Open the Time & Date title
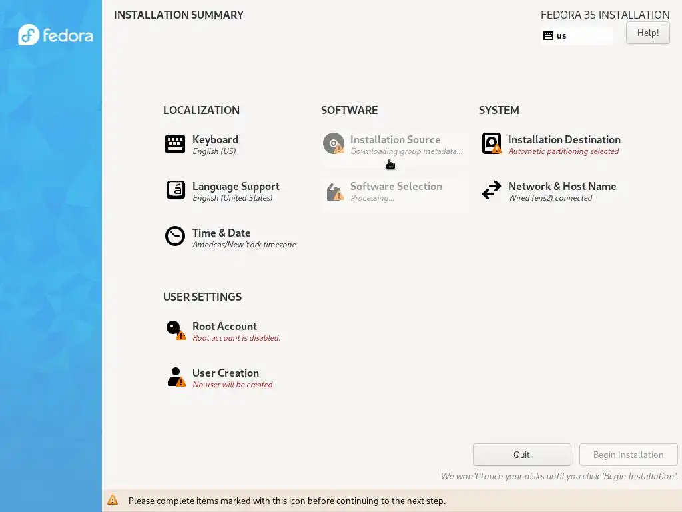The height and width of the screenshot is (512, 682). point(221,233)
